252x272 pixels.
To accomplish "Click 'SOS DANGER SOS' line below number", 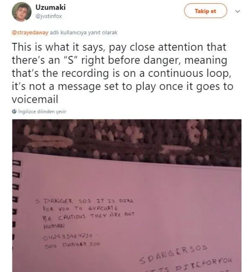I will tap(72, 245).
